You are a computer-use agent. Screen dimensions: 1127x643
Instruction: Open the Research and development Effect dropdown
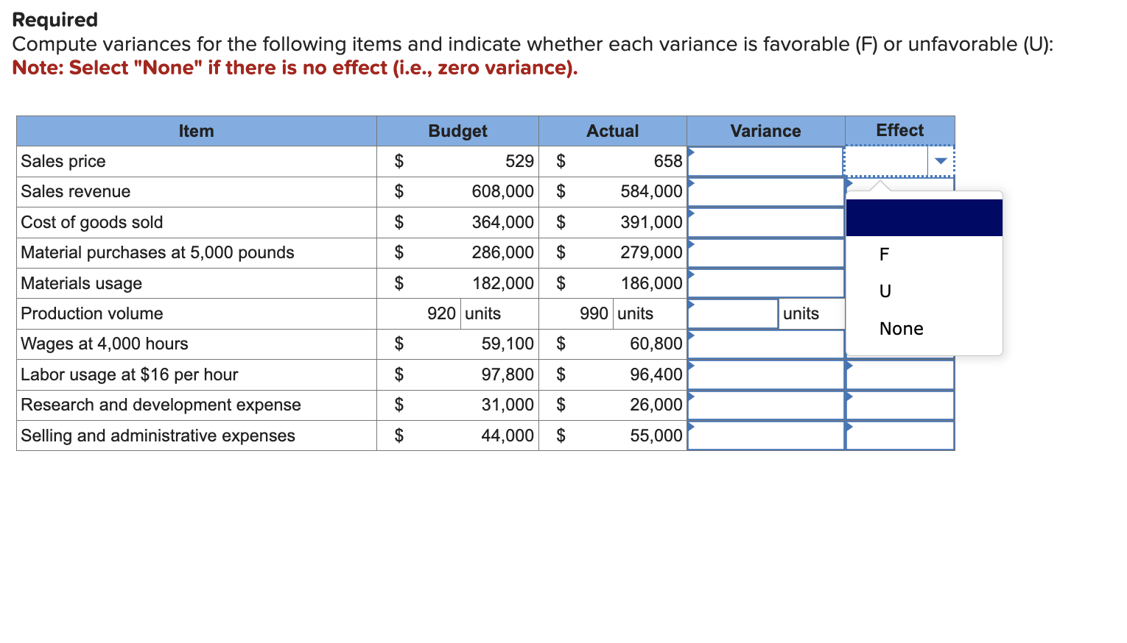(x=900, y=405)
